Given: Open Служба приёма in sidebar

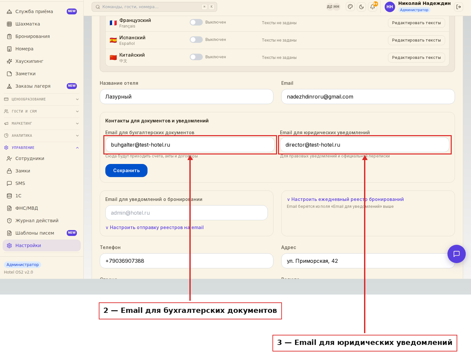Looking at the screenshot, I should [42, 11].
